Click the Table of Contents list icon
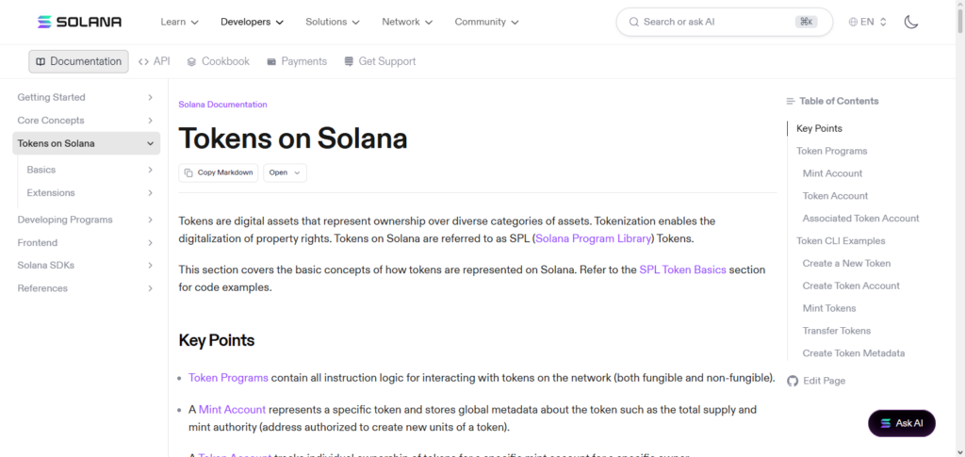The height and width of the screenshot is (457, 965). click(791, 101)
